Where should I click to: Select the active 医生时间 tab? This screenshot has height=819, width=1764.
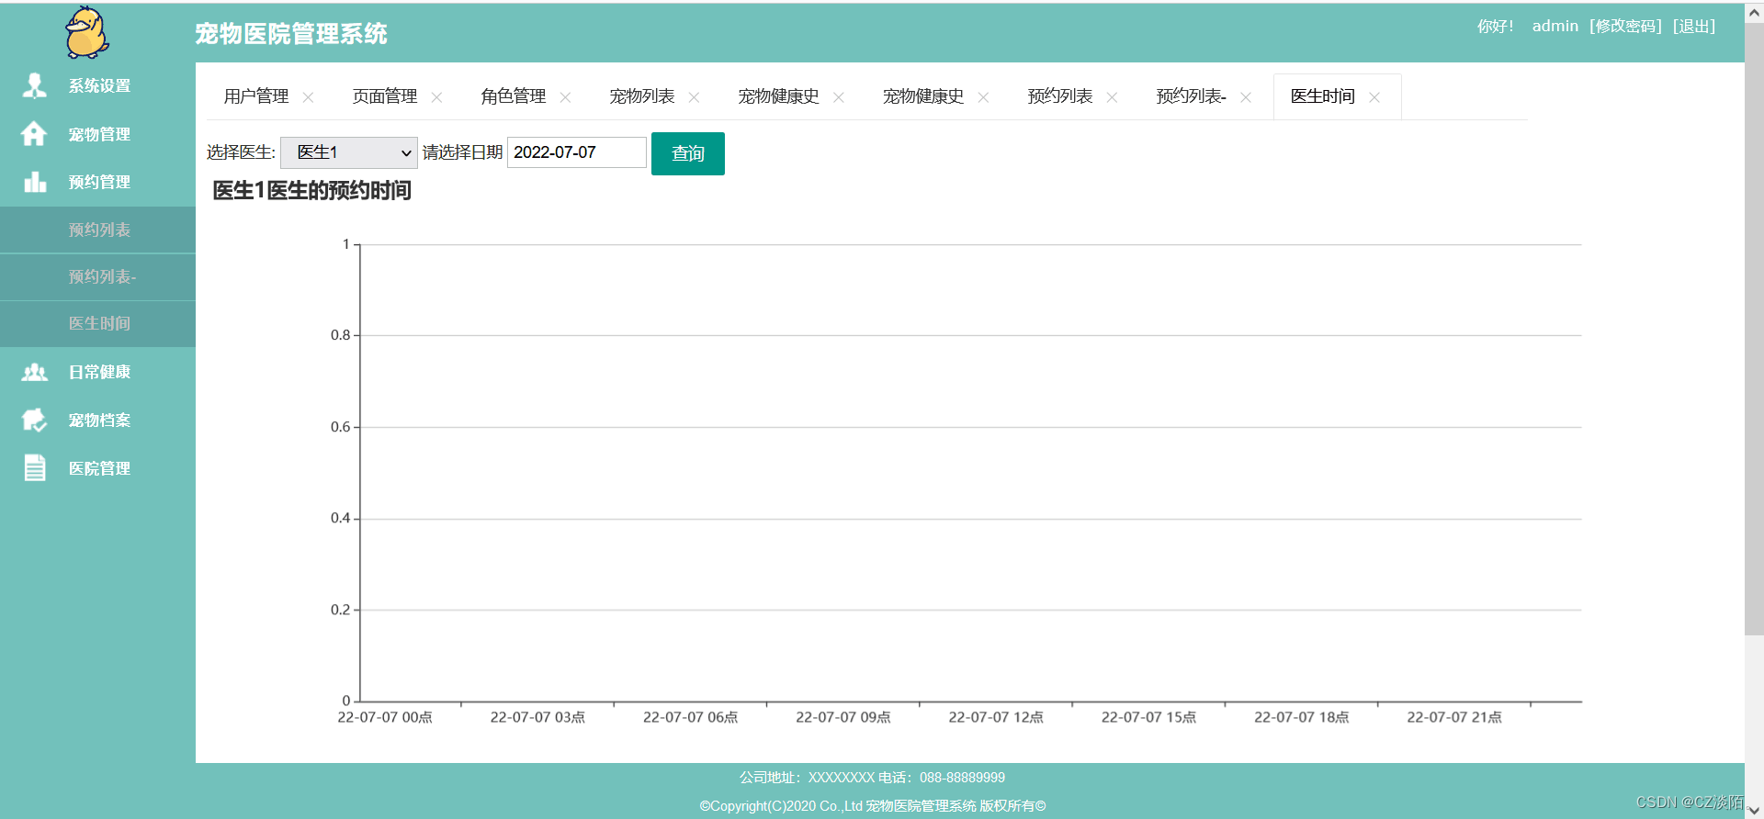[1323, 96]
